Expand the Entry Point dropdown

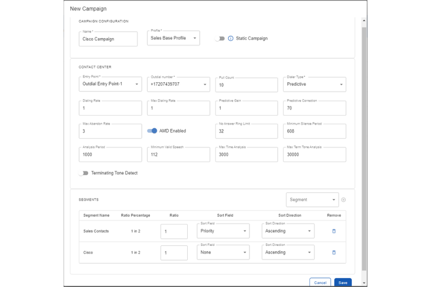tap(110, 84)
